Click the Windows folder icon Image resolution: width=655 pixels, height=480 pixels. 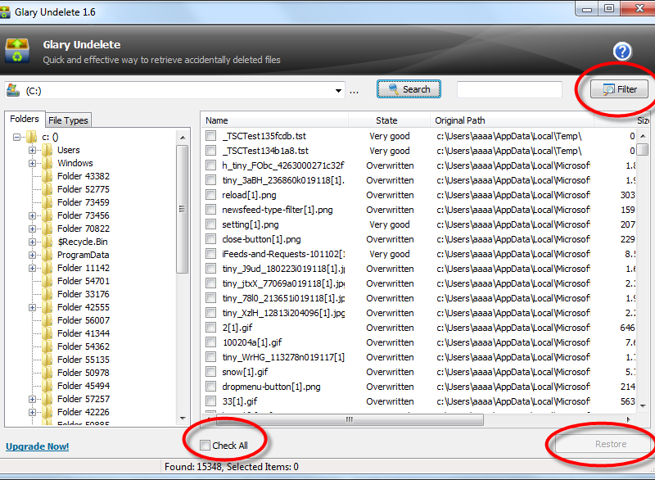(47, 163)
